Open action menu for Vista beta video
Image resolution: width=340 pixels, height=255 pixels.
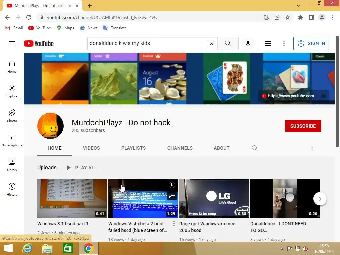point(174,223)
